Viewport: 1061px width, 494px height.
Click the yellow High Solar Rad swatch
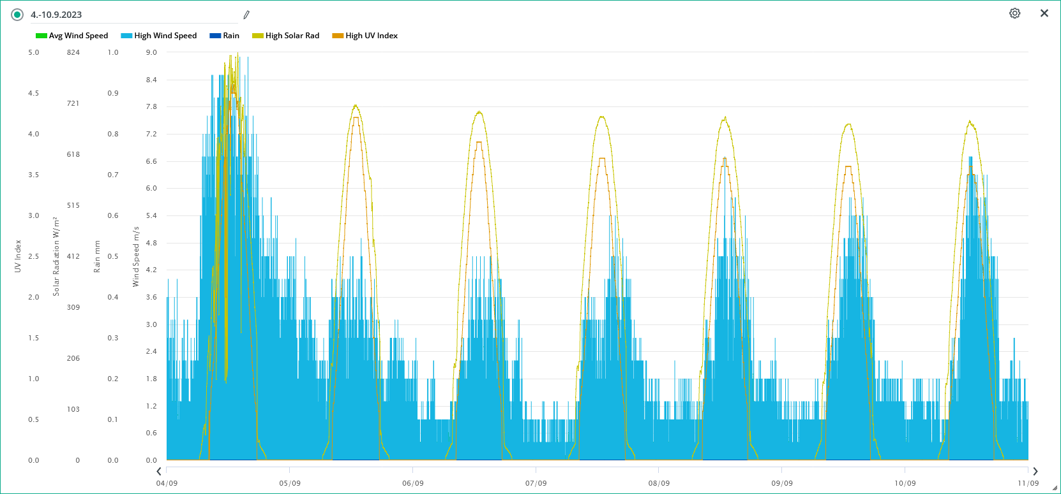pos(257,36)
